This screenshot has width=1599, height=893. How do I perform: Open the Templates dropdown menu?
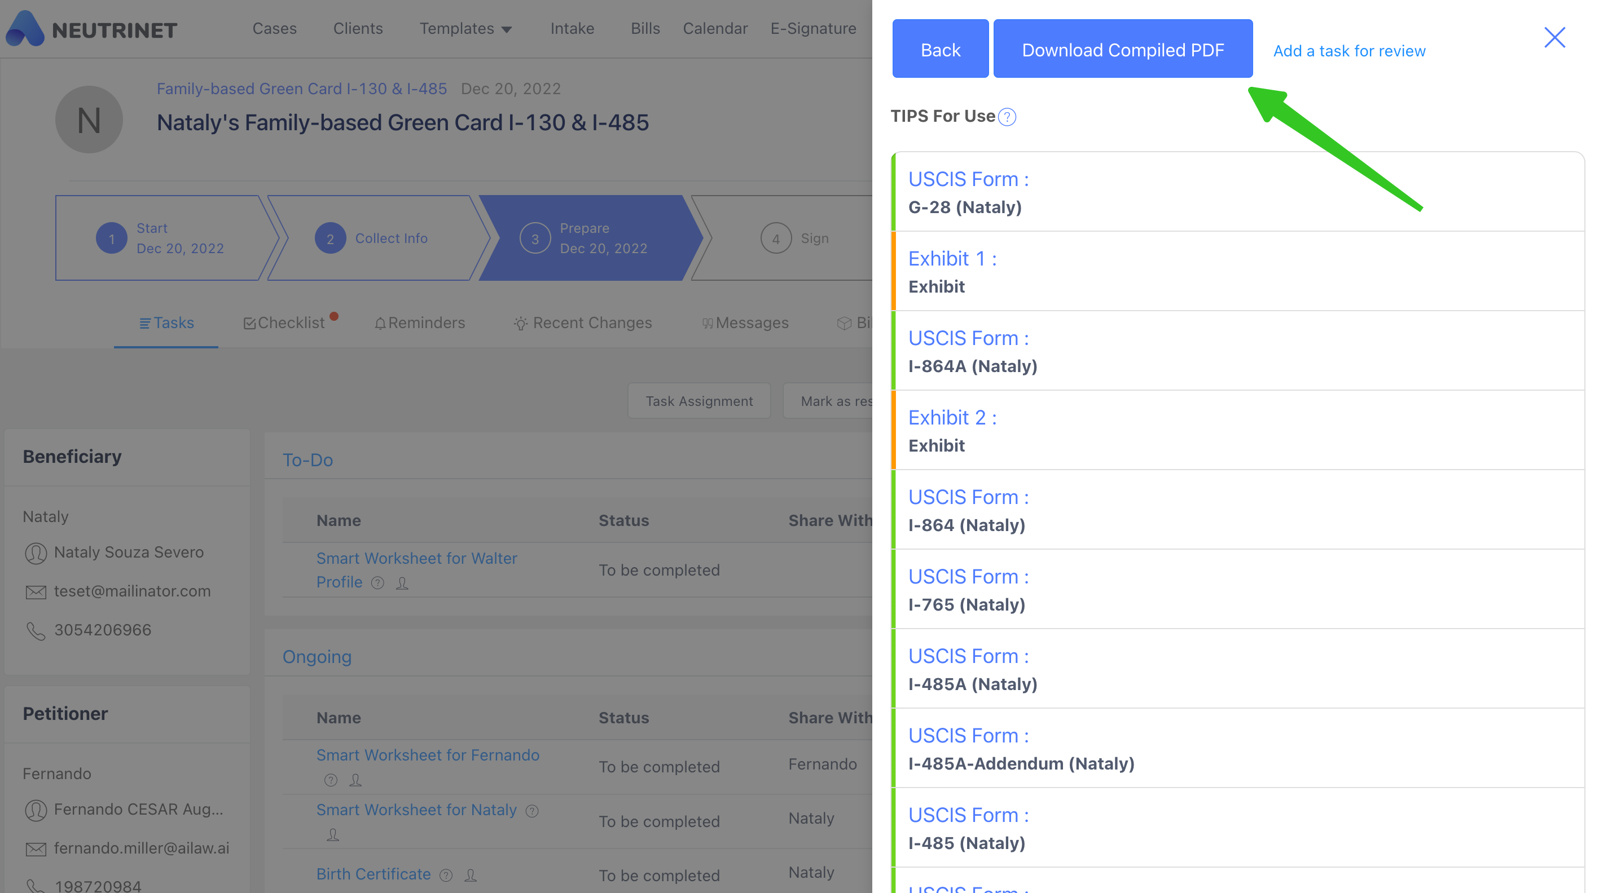click(x=465, y=29)
